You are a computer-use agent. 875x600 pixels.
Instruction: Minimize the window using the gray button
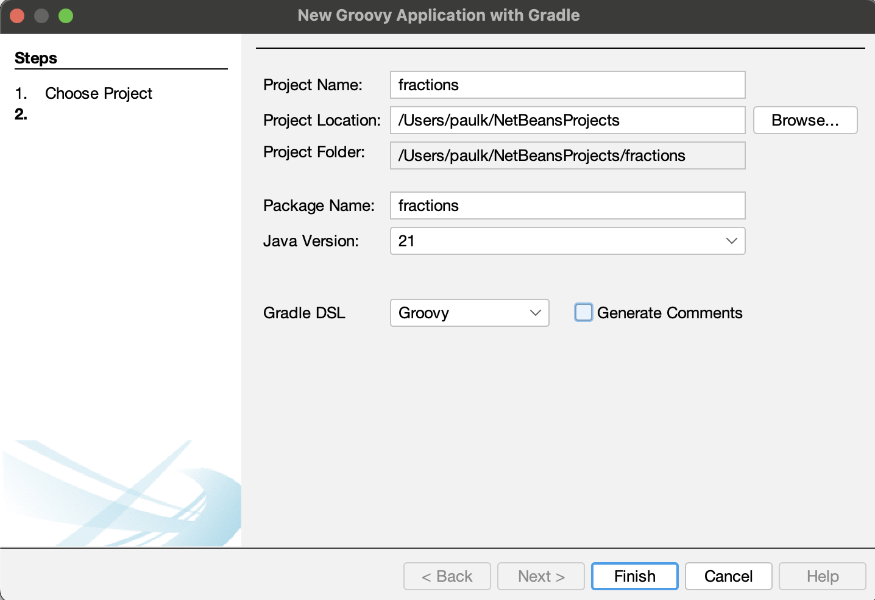coord(41,16)
